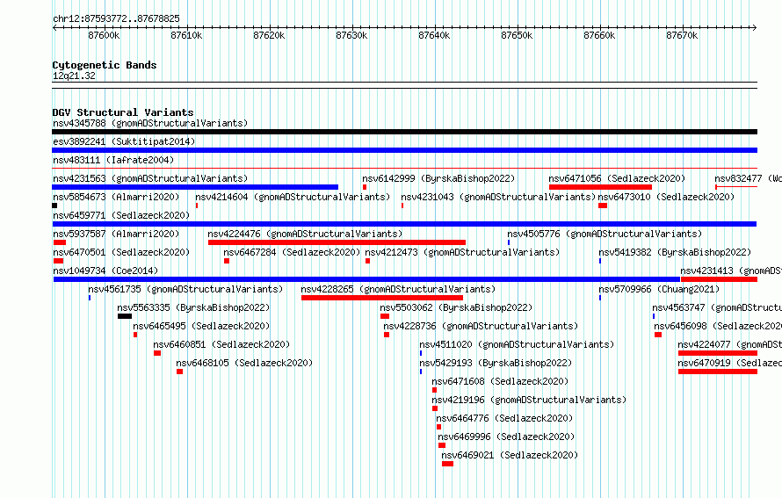The width and height of the screenshot is (782, 498).
Task: Select the nsv483111 Iafrate2004 label
Action: (113, 160)
